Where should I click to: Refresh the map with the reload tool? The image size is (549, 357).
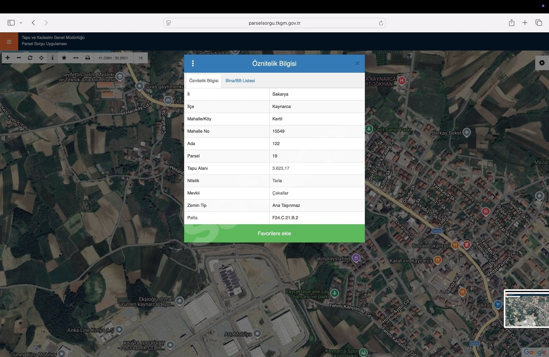tap(30, 58)
